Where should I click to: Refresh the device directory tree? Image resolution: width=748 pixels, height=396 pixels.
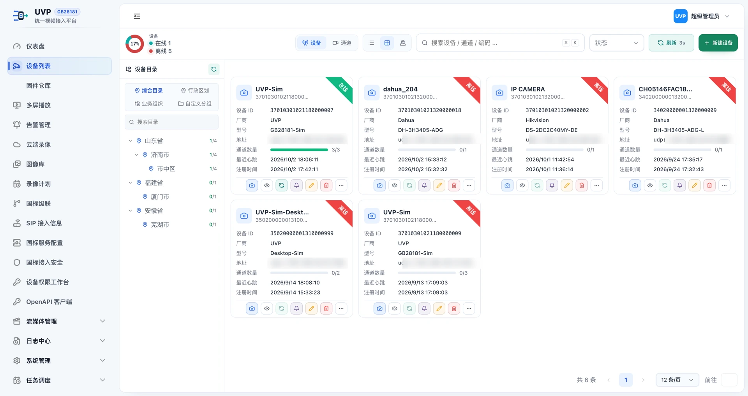pos(214,69)
